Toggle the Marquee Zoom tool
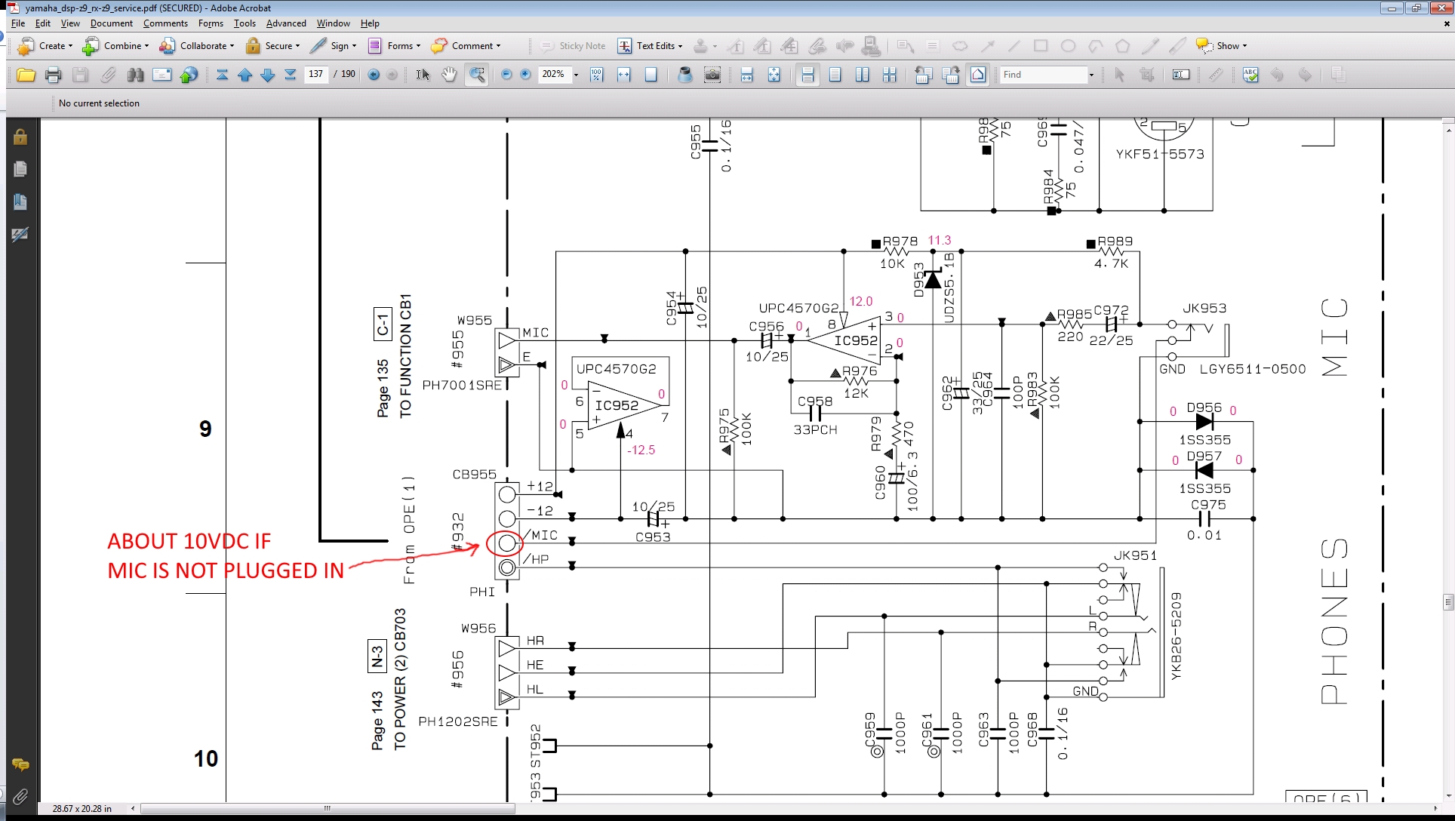 point(477,75)
